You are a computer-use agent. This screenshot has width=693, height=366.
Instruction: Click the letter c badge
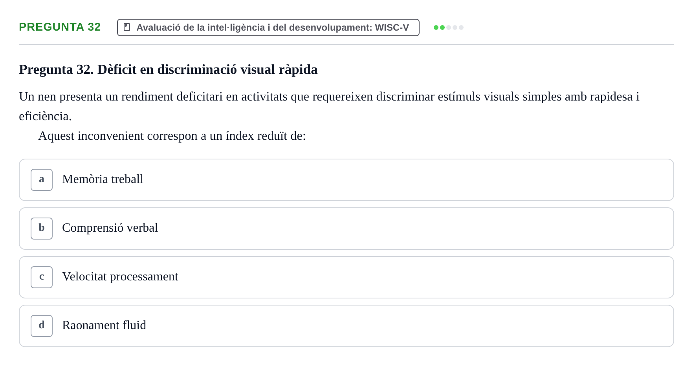[x=42, y=277]
